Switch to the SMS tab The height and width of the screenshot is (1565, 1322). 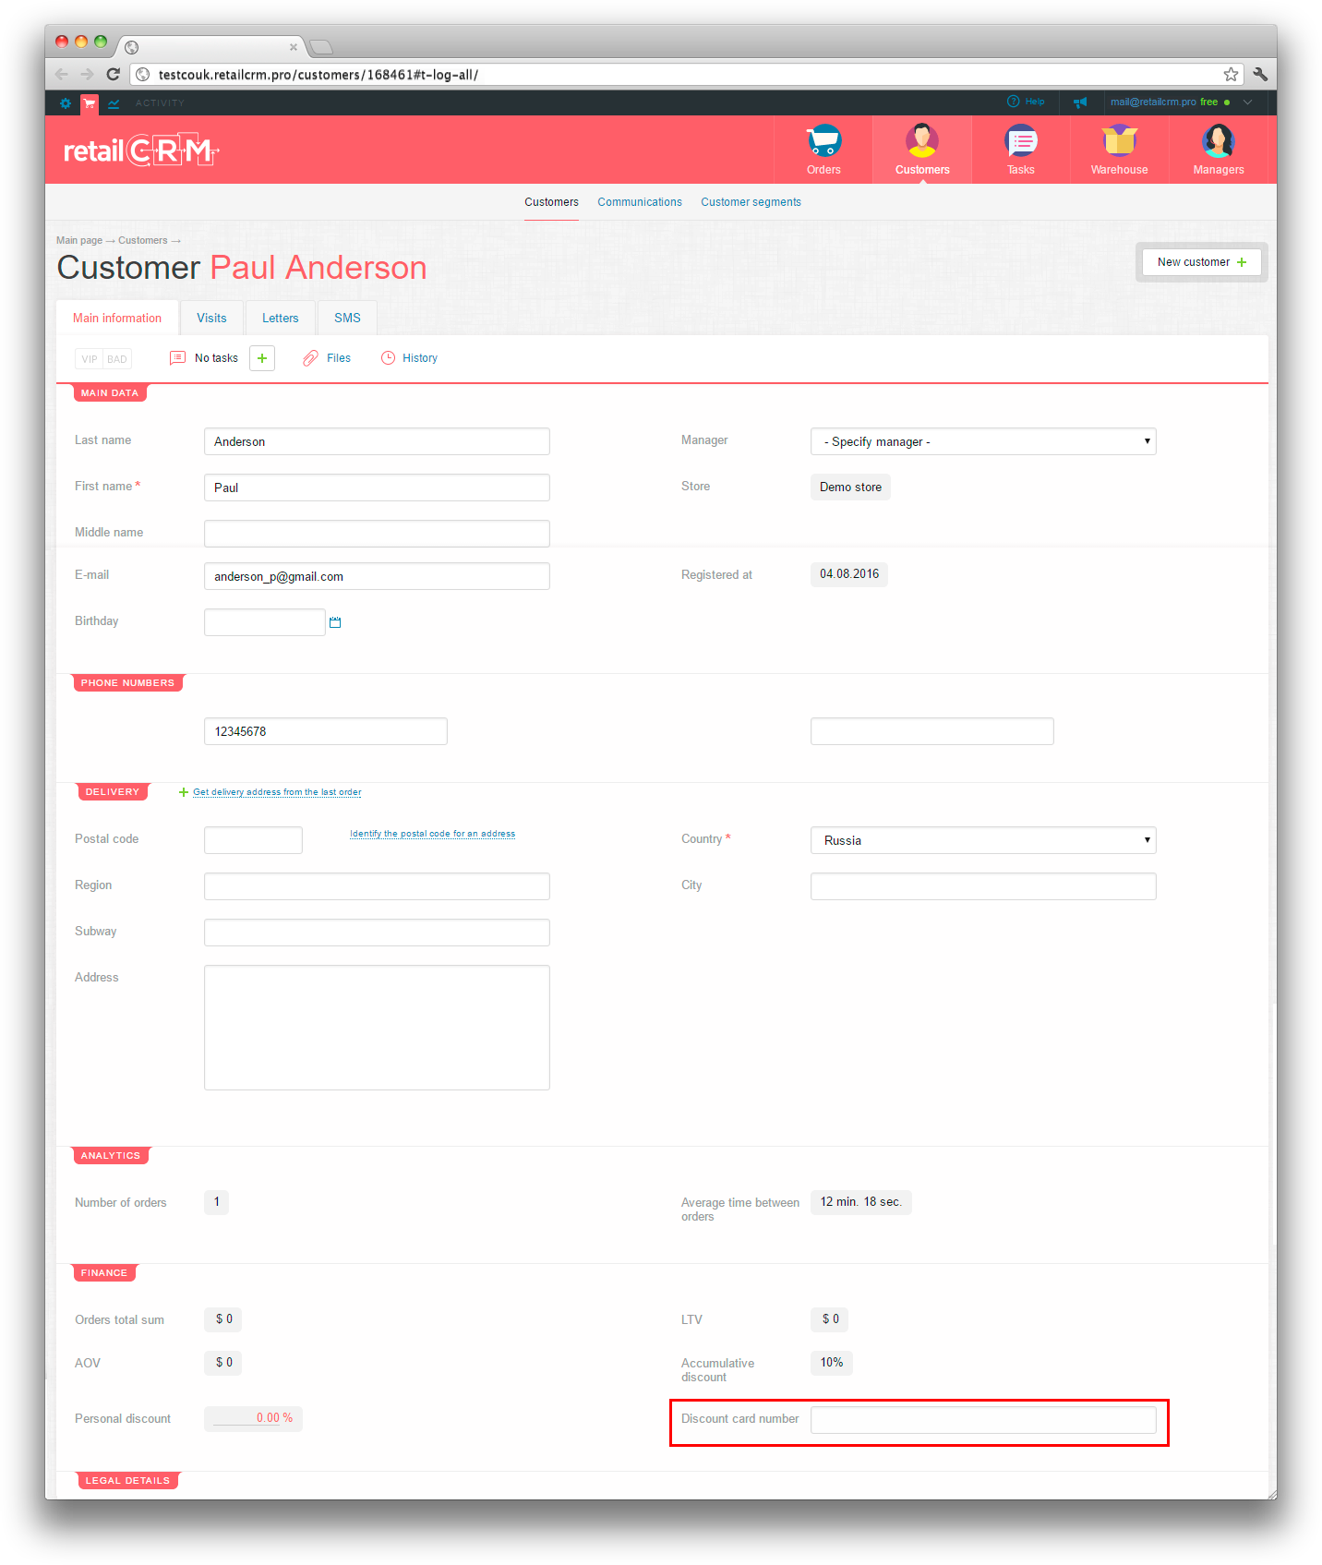347,318
